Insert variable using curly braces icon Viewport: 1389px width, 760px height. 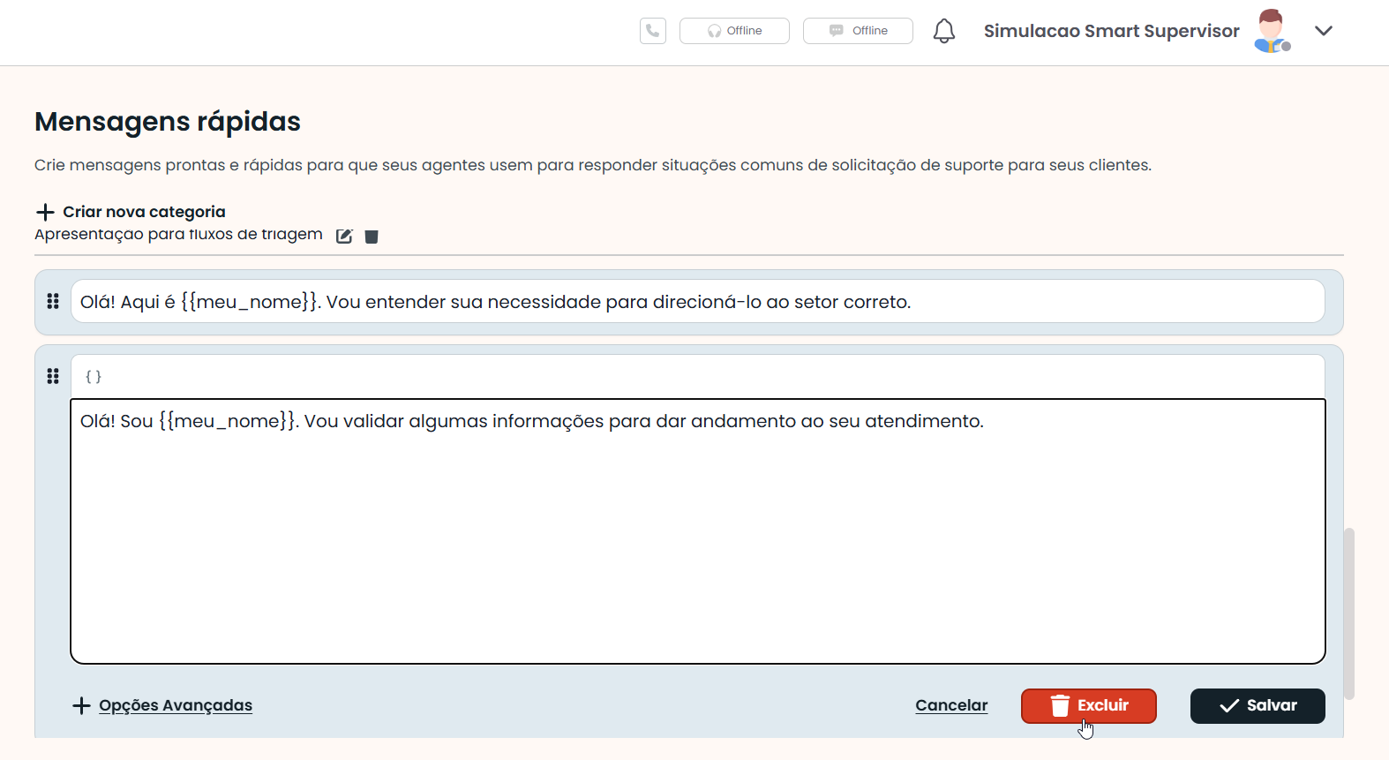(x=94, y=377)
